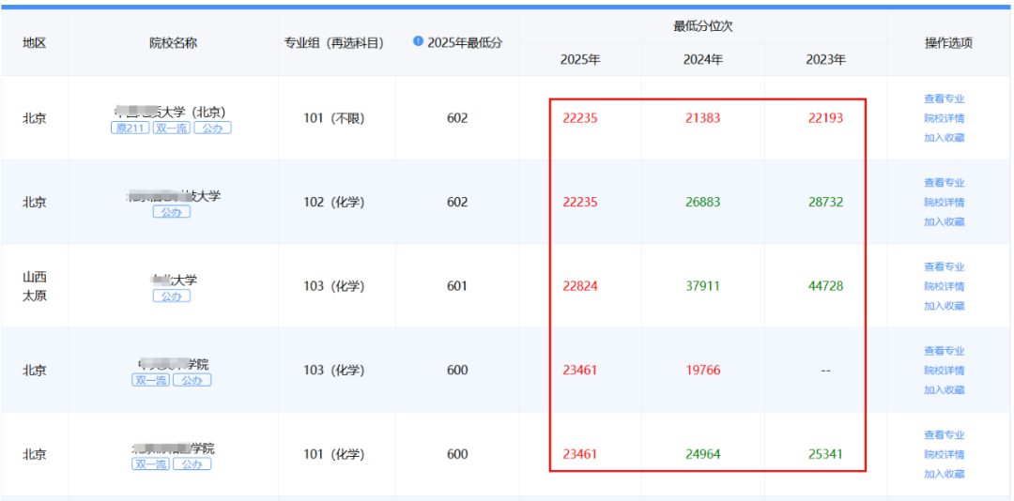Click the rank value 44728
The width and height of the screenshot is (1014, 501).
coord(826,286)
